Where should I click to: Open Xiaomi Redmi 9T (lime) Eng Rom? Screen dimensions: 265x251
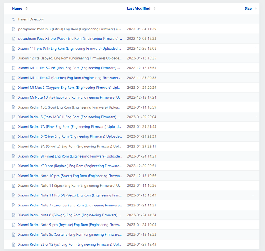(x=70, y=156)
